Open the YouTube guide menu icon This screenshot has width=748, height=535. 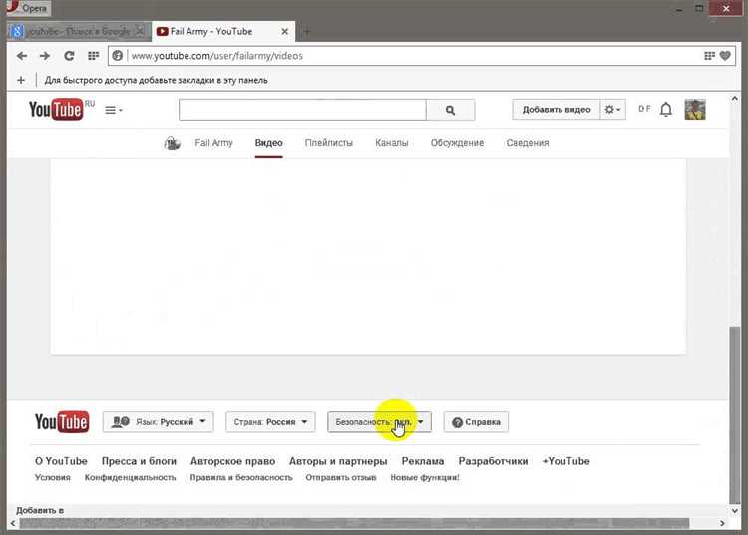(113, 110)
